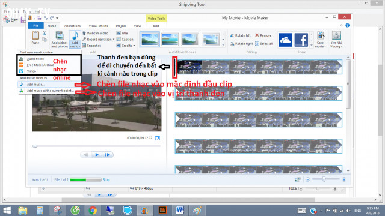Viewport: 385px width, 216px height.
Task: Expand the Record narration dropdown
Action: [114, 40]
